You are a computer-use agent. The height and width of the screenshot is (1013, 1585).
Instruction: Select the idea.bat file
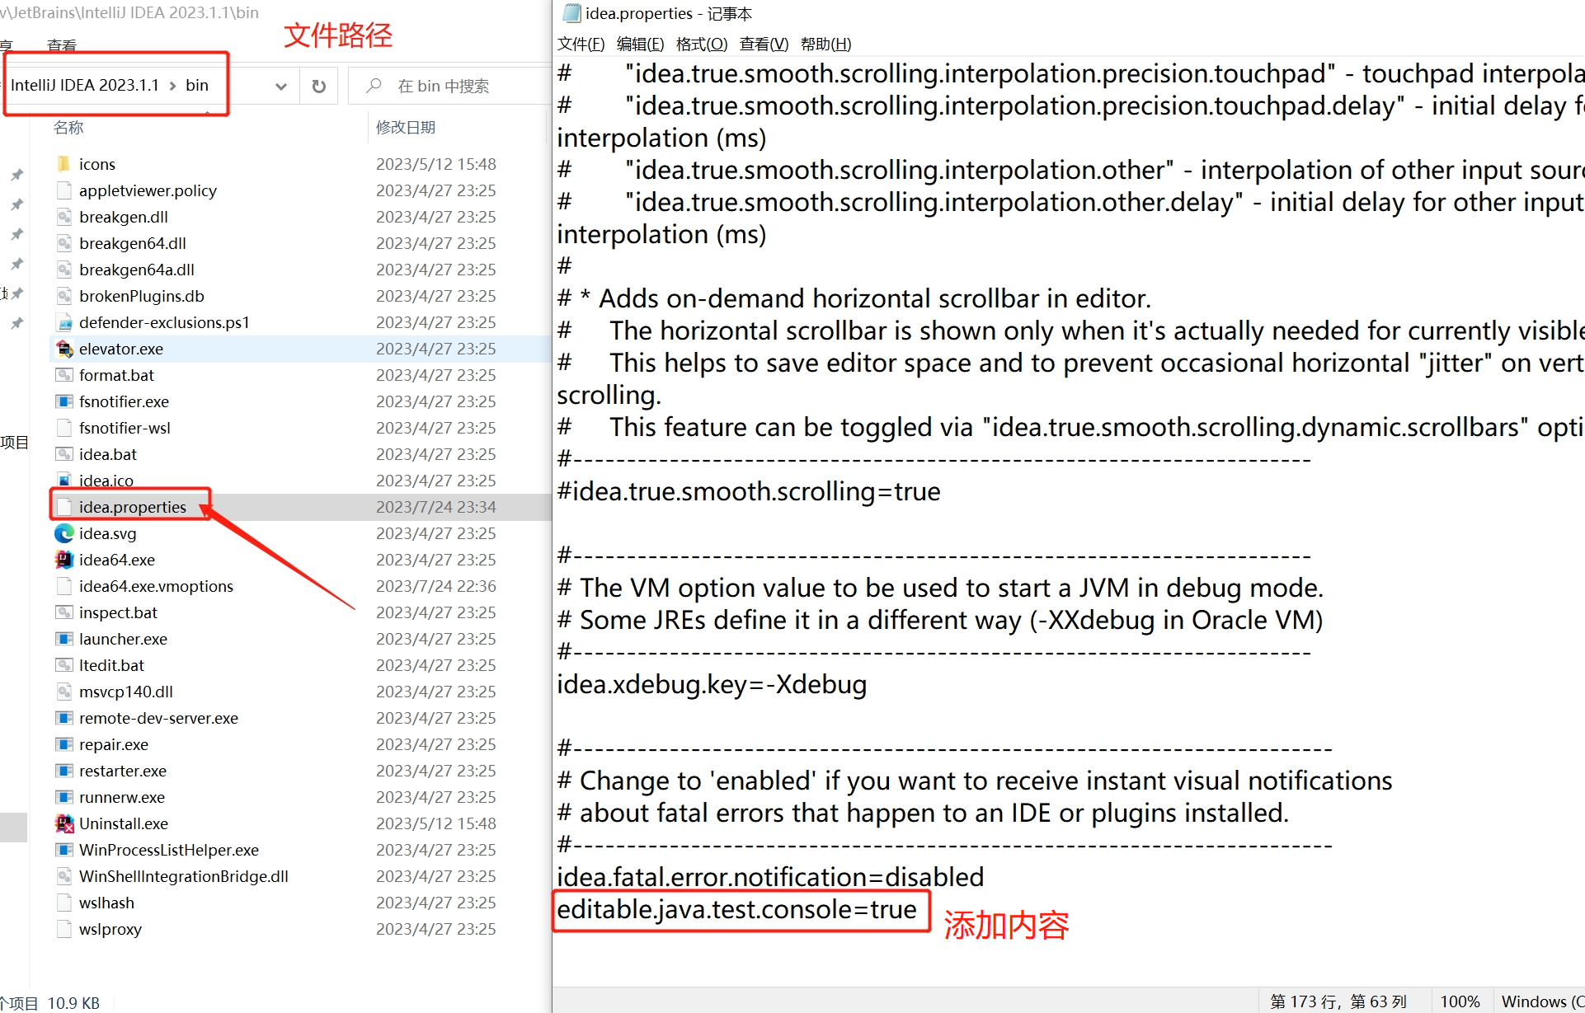[108, 454]
